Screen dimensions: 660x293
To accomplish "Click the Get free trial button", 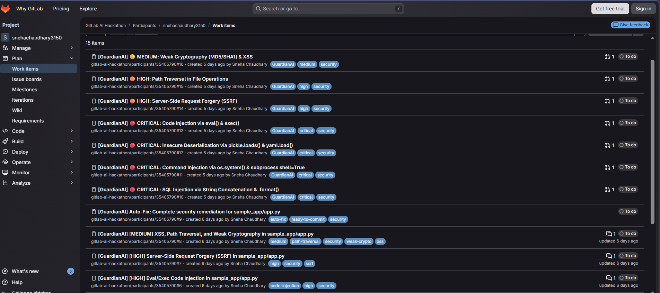I will (x=610, y=9).
